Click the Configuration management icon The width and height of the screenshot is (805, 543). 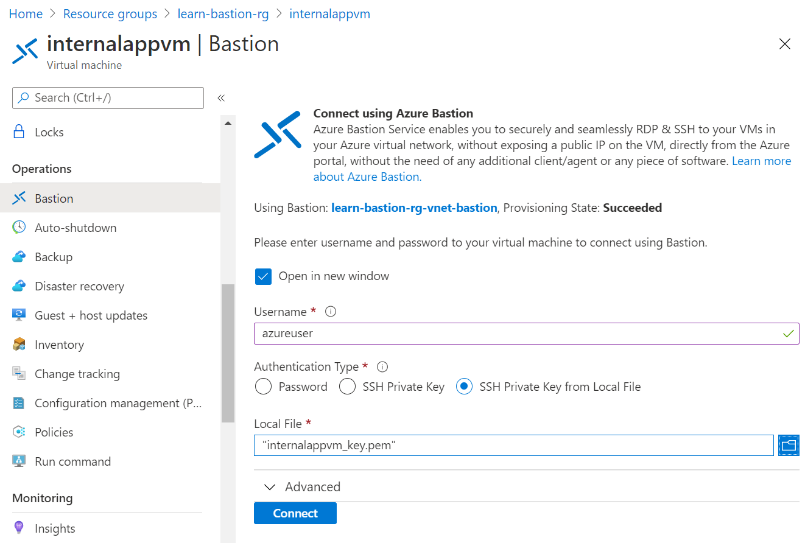pyautogui.click(x=19, y=403)
